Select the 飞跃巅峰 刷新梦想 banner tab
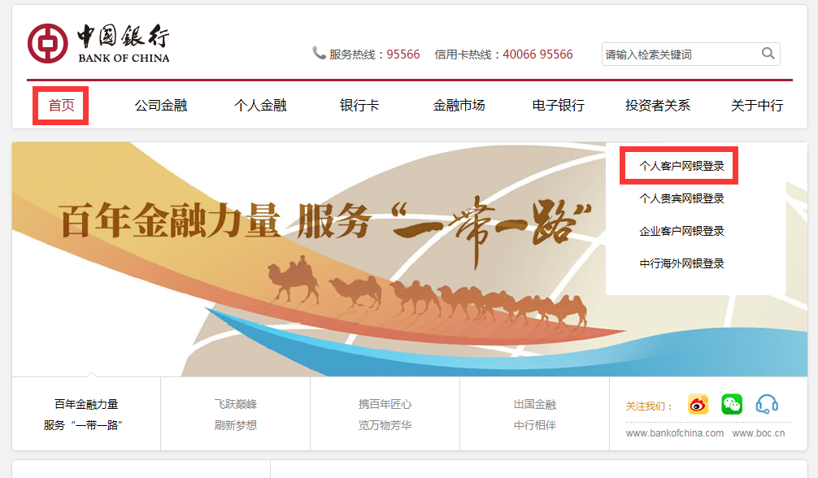The width and height of the screenshot is (818, 478). click(x=235, y=415)
